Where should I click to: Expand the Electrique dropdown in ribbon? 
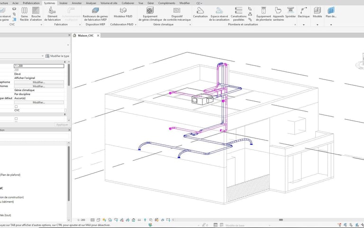tap(304, 24)
